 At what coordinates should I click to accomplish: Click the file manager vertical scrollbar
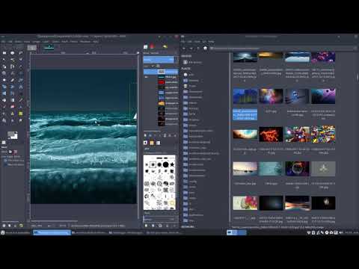click(x=357, y=77)
